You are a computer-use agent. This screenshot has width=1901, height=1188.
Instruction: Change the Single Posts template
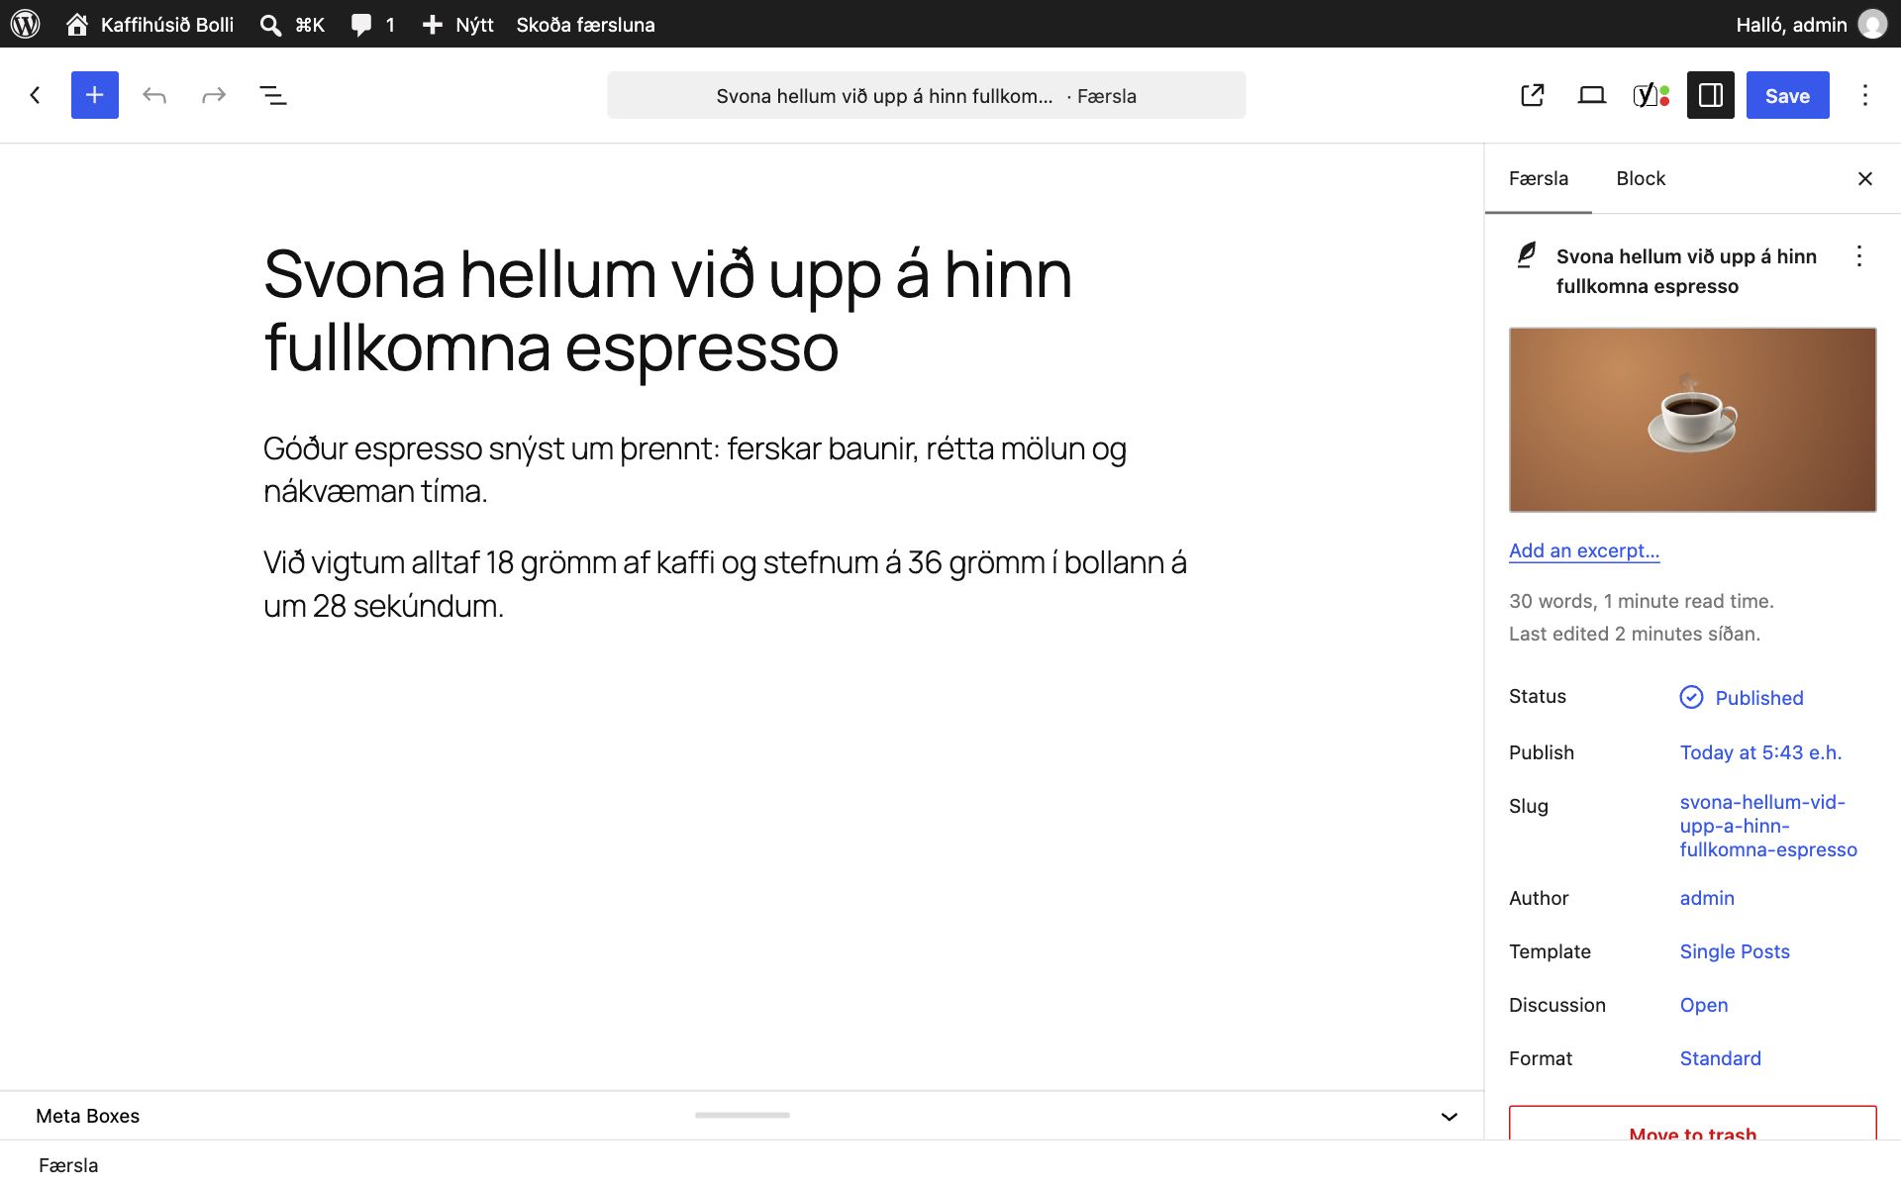[1735, 951]
